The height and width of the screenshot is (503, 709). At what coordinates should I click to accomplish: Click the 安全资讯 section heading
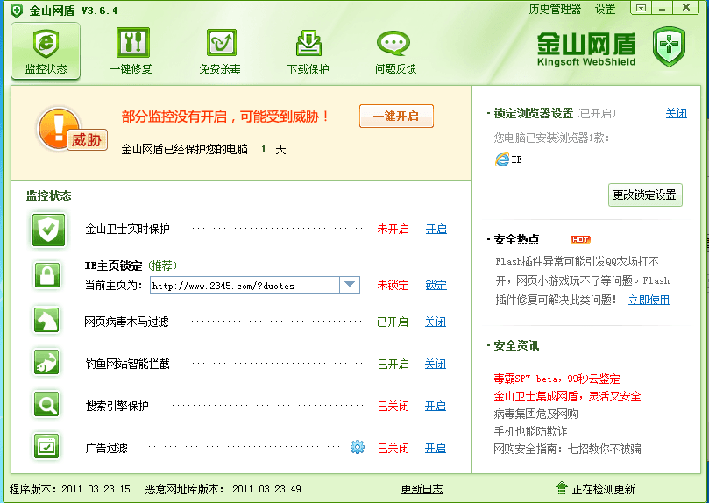tap(516, 346)
